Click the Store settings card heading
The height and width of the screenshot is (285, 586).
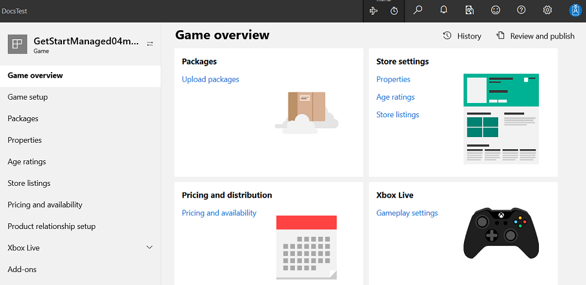click(x=403, y=62)
